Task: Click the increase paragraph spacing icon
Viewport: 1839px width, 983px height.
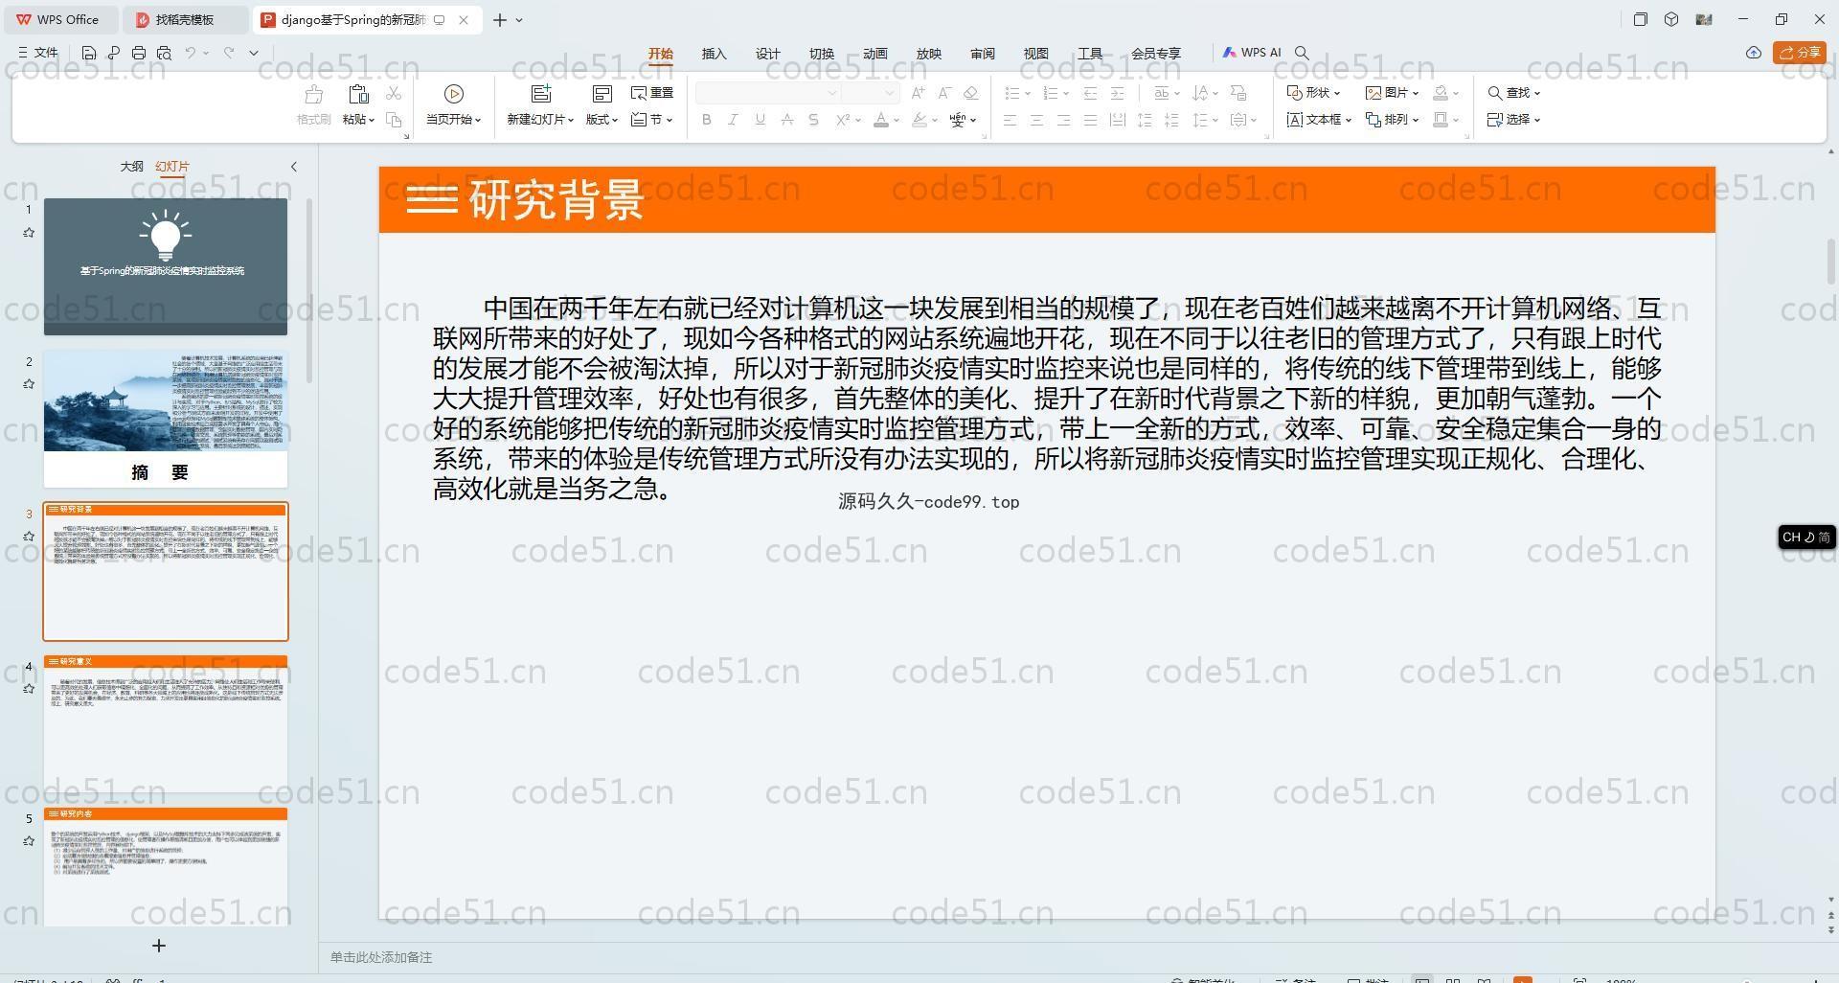Action: [1145, 120]
